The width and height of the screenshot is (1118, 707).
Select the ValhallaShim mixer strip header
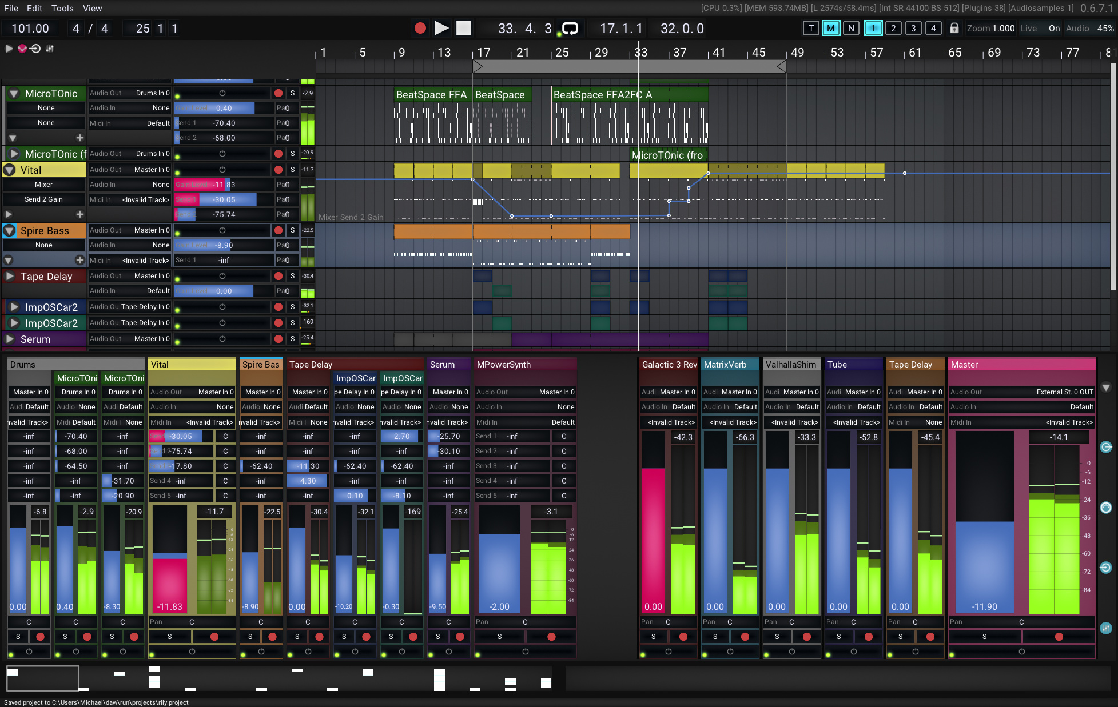[x=791, y=365]
